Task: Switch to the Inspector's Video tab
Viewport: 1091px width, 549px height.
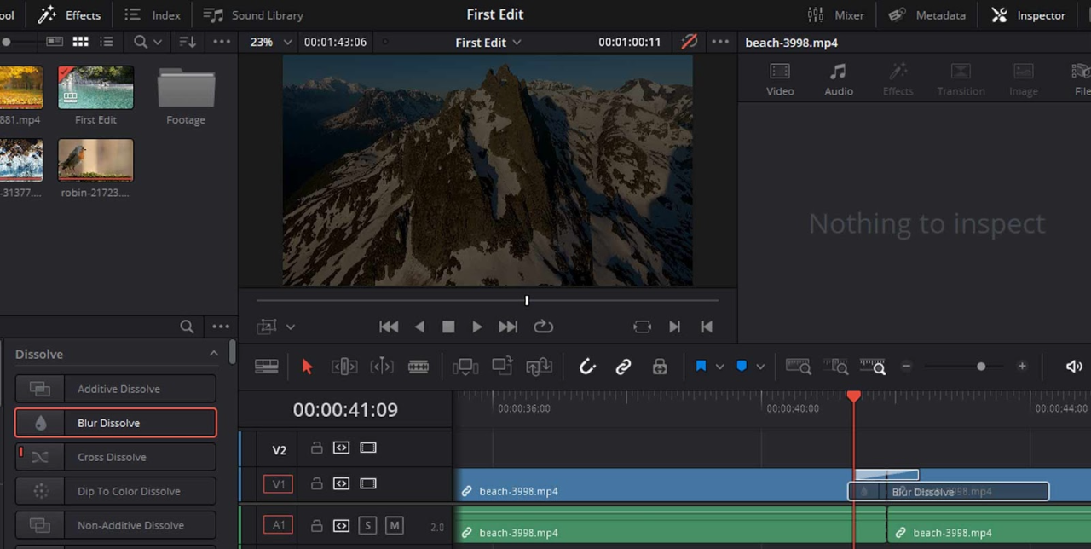Action: pyautogui.click(x=780, y=78)
